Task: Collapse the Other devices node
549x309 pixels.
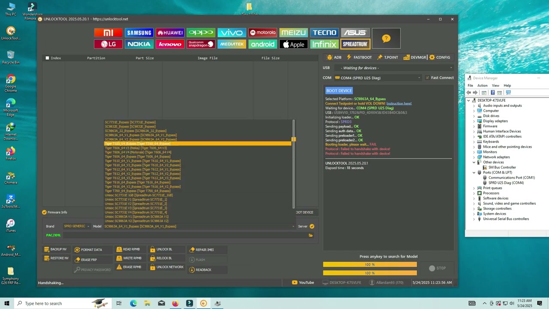Action: click(x=474, y=162)
